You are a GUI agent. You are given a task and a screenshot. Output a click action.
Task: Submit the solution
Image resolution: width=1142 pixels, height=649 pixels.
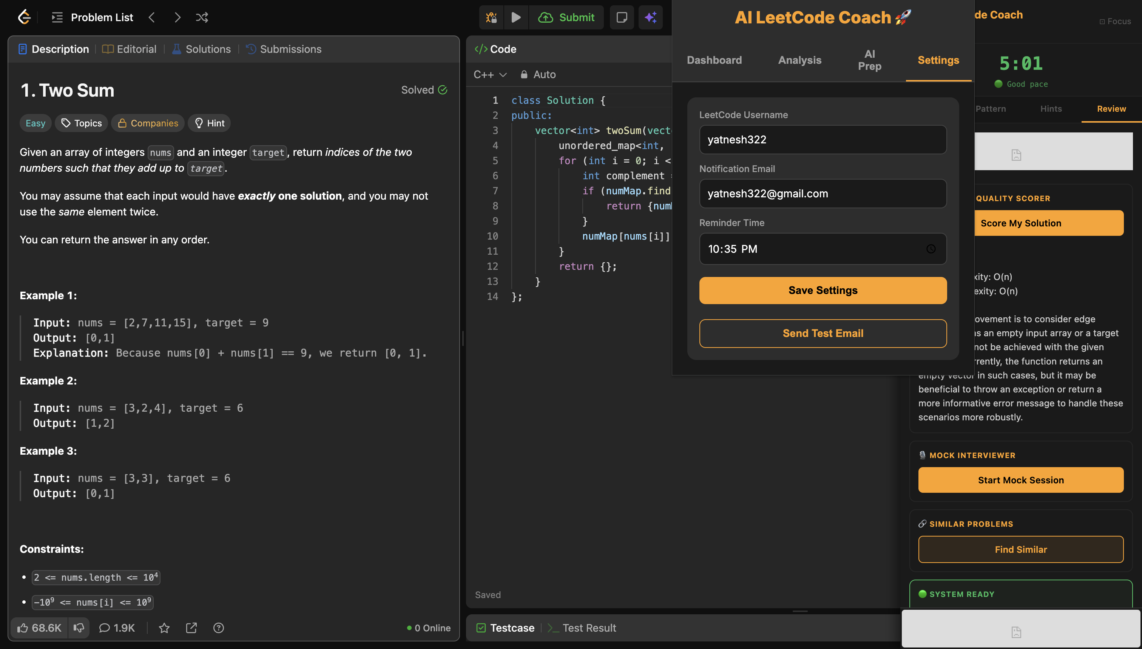click(x=566, y=17)
